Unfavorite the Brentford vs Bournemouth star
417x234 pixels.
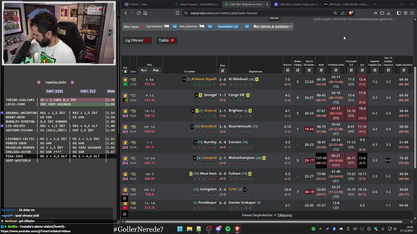(x=125, y=127)
